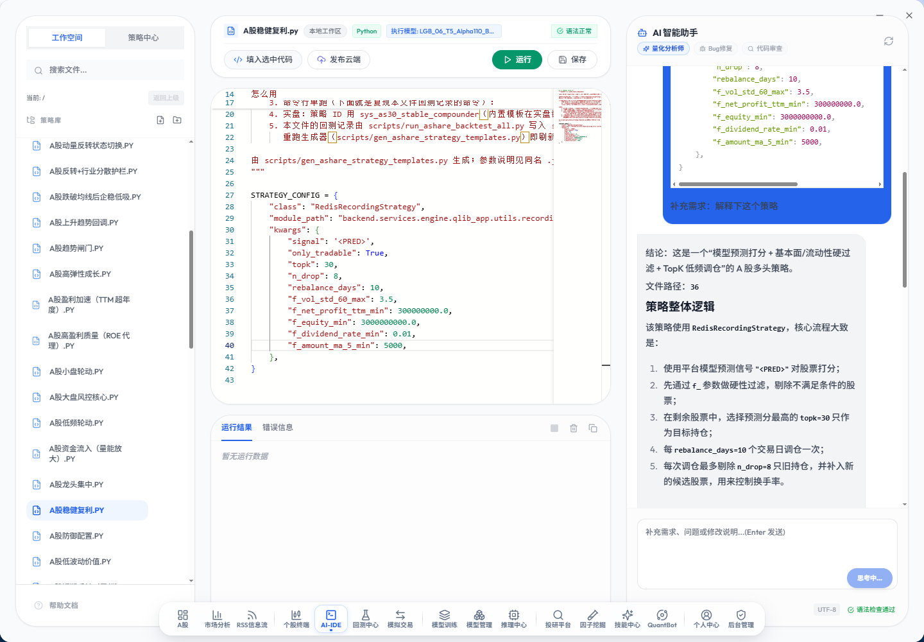The width and height of the screenshot is (924, 642).
Task: Open RSS信息流 feed icon
Action: [x=252, y=619]
